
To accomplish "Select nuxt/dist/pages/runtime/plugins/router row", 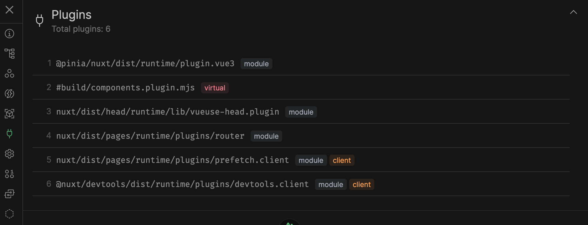I will click(x=301, y=136).
